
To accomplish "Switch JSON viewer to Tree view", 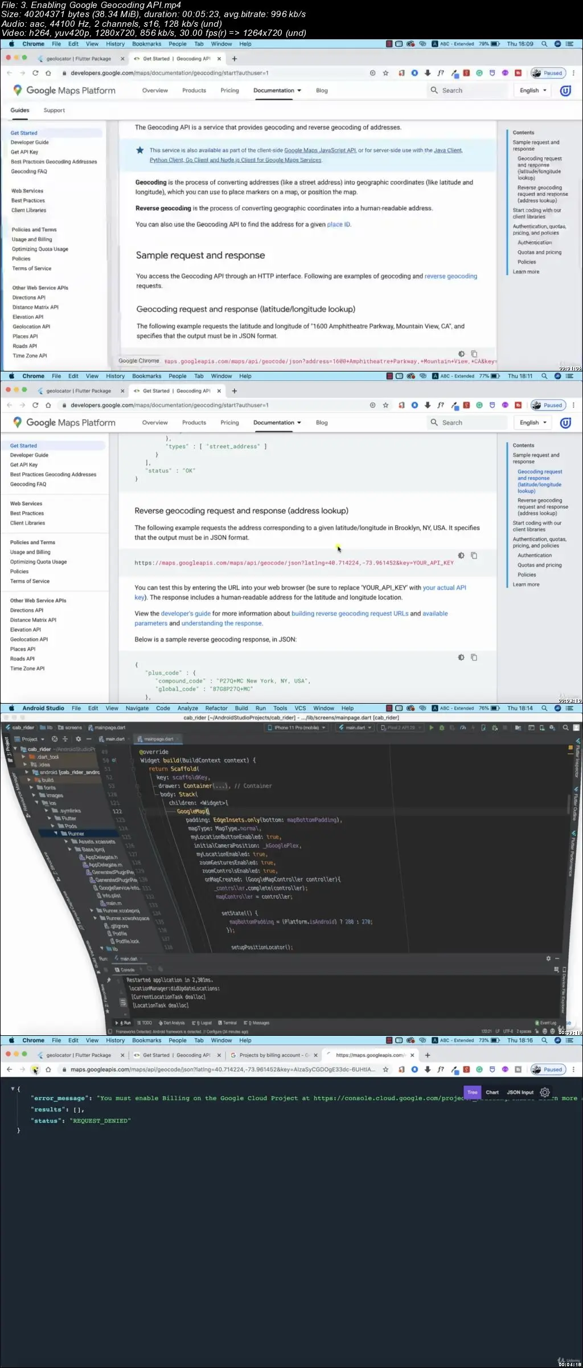I will 473,1092.
